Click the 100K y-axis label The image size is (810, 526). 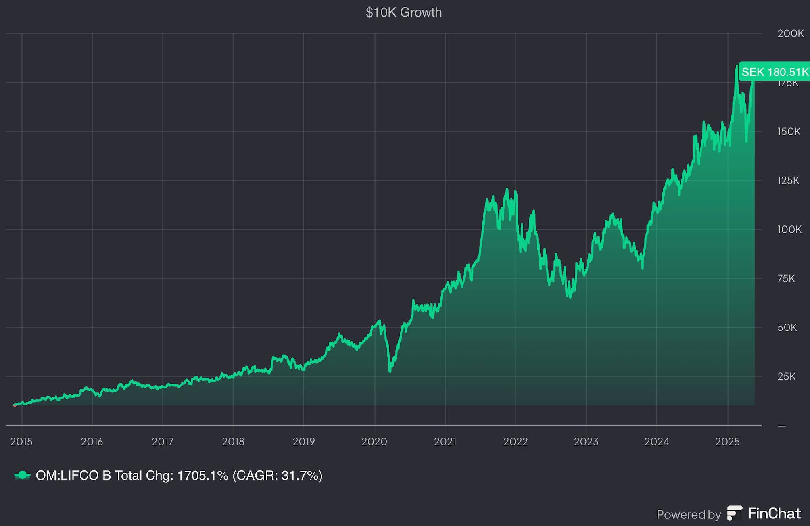tap(789, 230)
